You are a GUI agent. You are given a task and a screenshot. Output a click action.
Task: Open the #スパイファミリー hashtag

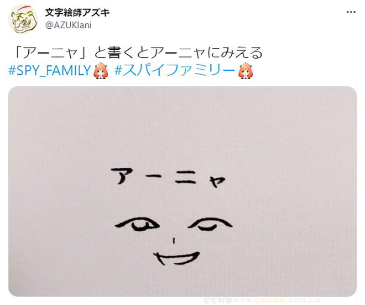[x=175, y=70]
